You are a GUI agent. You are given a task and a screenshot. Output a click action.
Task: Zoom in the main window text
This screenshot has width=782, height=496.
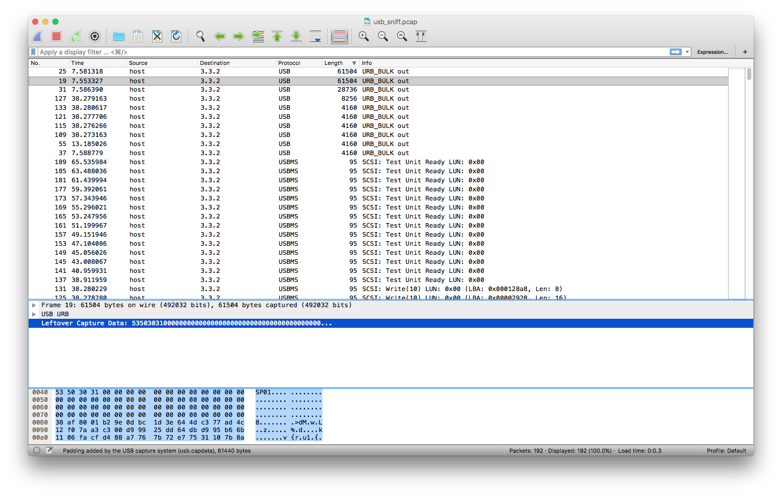coord(364,36)
